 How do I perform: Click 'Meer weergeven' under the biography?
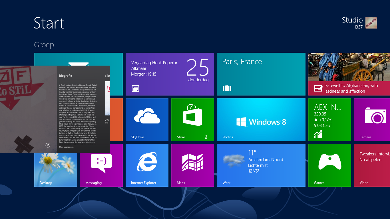pos(66,147)
